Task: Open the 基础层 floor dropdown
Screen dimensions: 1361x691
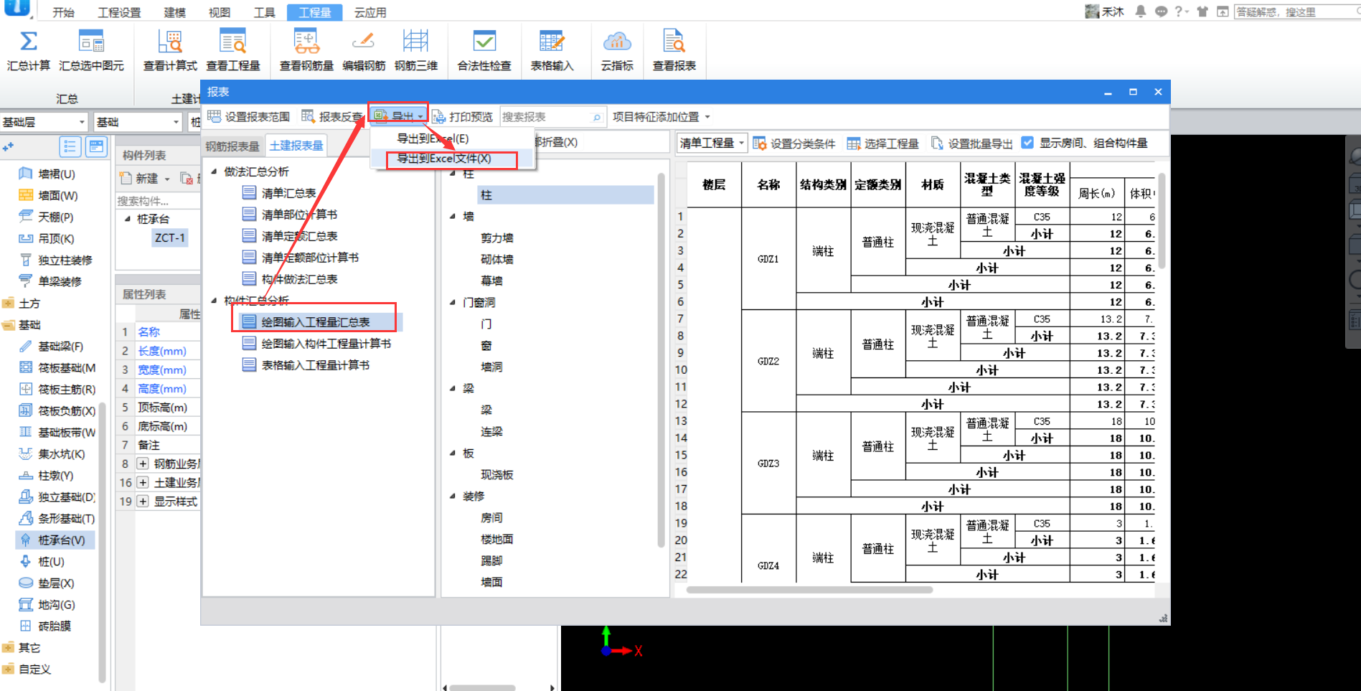Action: 43,122
